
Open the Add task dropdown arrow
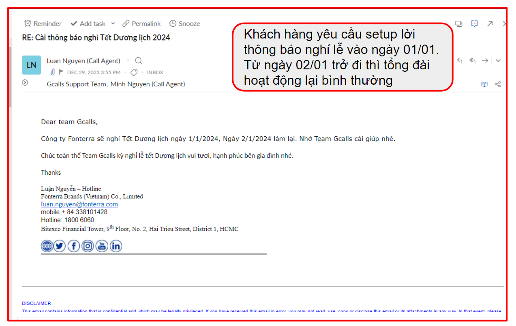click(x=113, y=24)
